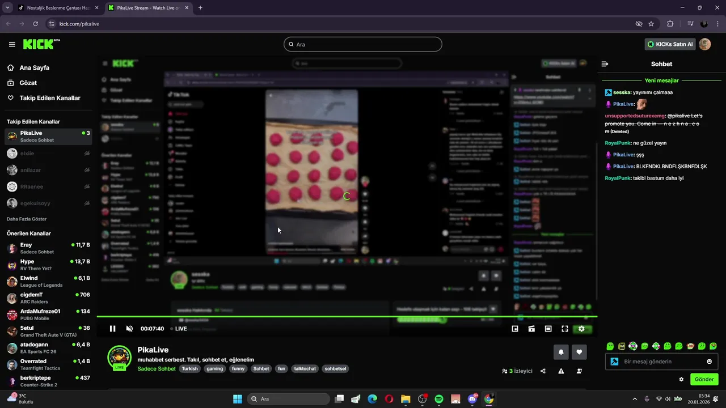Click the Turkish tag
Viewport: 726px width, 408px height.
[x=189, y=369]
